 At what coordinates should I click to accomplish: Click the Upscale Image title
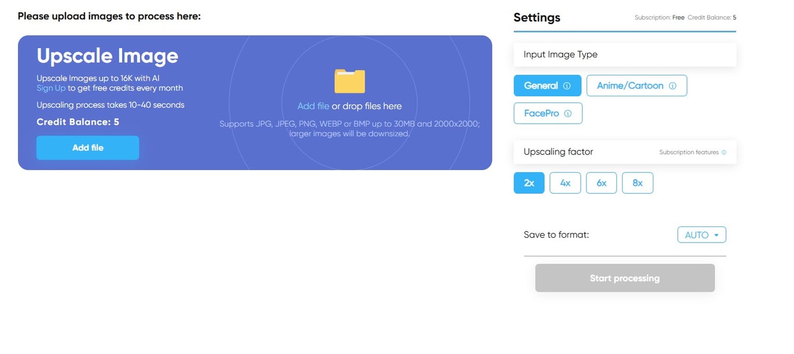click(x=108, y=56)
